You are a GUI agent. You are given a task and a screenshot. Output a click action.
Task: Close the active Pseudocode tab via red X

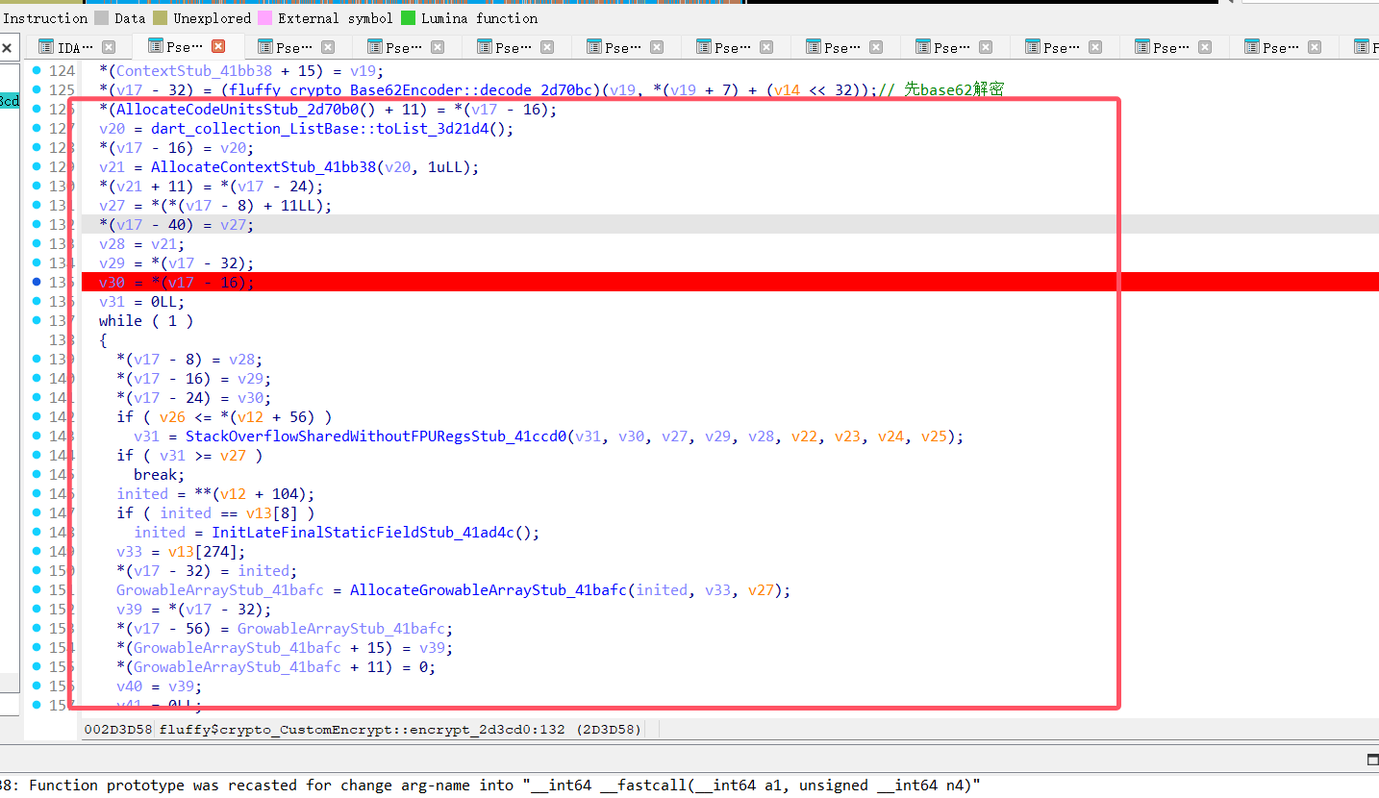point(217,46)
